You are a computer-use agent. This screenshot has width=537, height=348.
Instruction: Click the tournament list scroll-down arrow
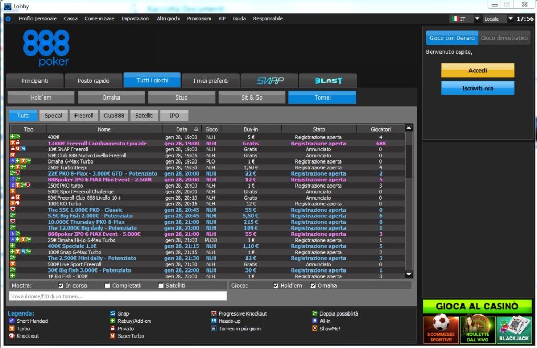coord(409,275)
